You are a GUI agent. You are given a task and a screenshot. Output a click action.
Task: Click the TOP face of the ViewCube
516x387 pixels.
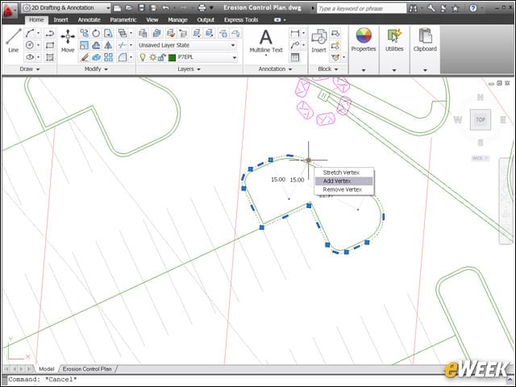click(481, 119)
